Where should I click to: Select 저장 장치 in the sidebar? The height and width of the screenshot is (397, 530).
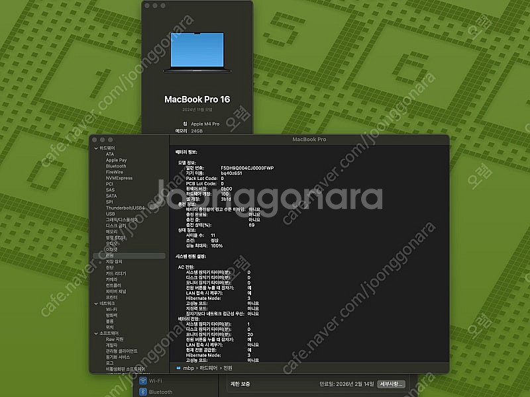pos(114,261)
